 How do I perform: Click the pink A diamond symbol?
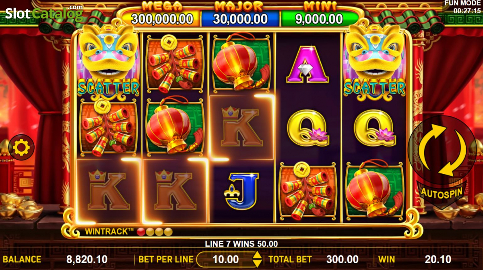307,64
